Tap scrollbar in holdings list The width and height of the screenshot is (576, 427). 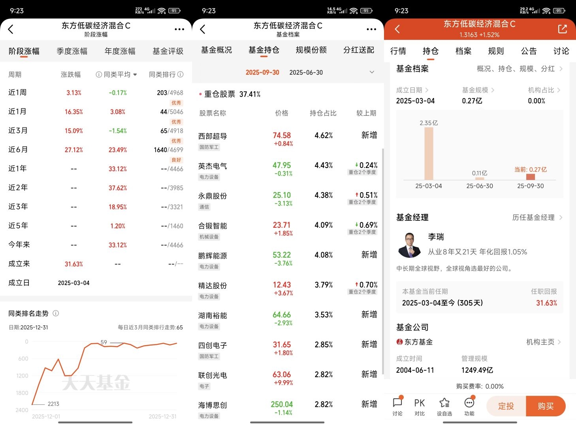coord(382,261)
